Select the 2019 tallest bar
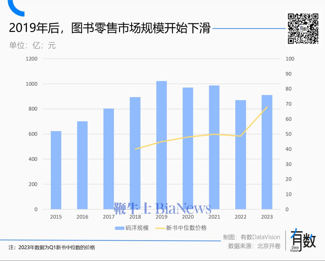325x261 pixels. pos(162,145)
